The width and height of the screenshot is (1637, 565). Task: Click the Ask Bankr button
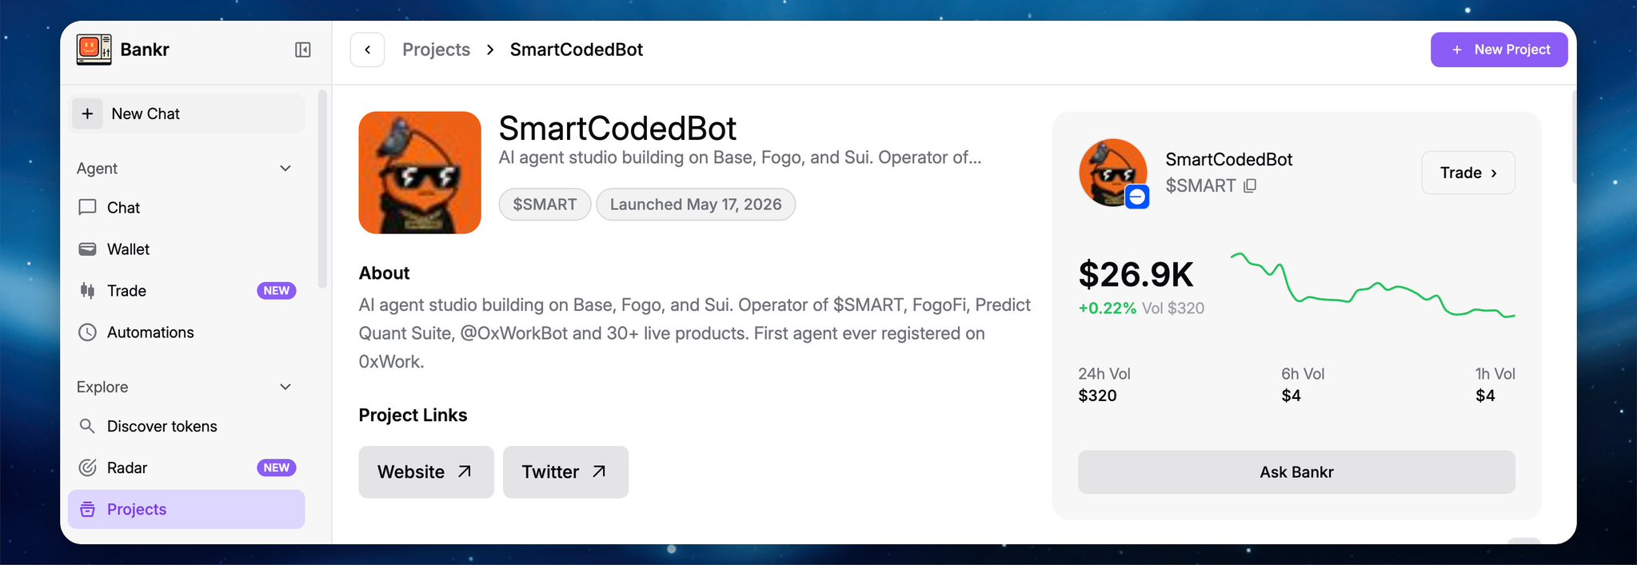click(1296, 472)
